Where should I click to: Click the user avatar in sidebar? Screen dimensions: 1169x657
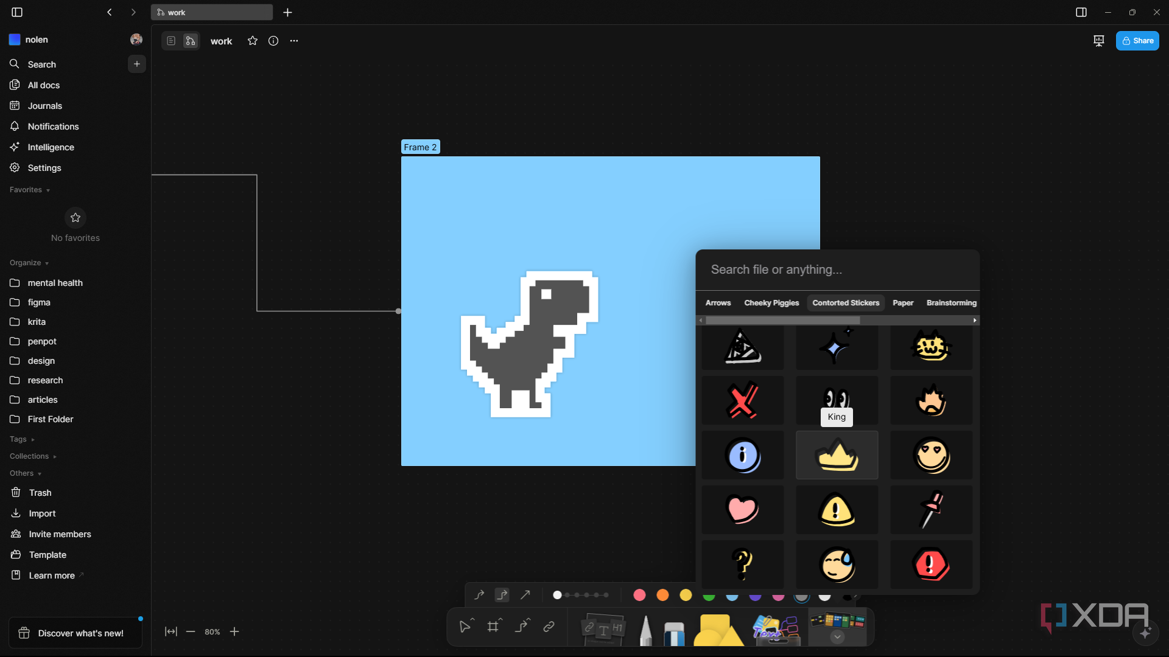[136, 40]
